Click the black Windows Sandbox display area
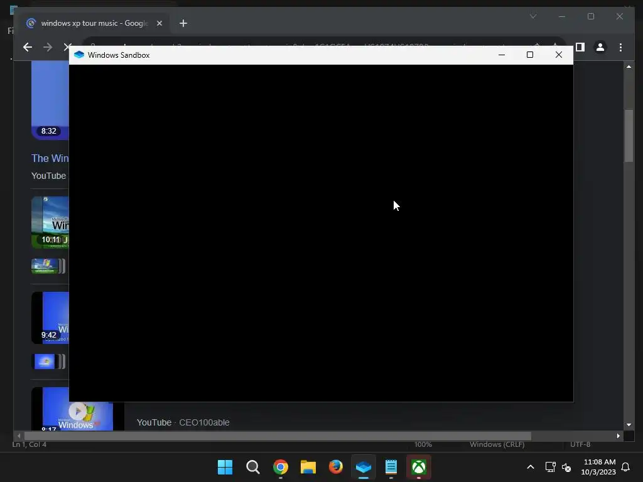Image resolution: width=643 pixels, height=482 pixels. tap(321, 233)
